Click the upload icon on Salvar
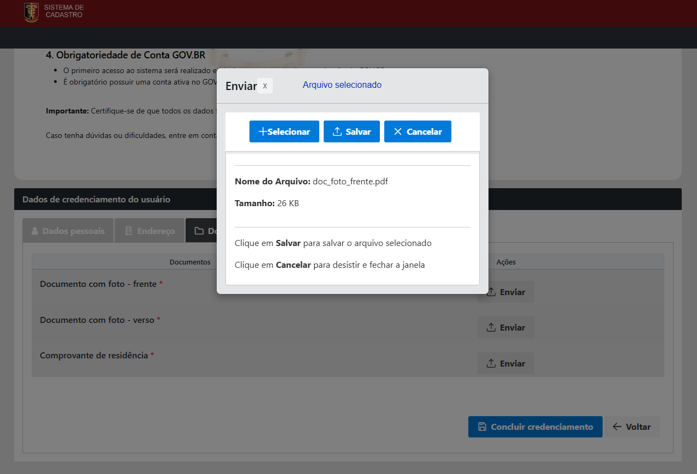This screenshot has width=697, height=474. 337,131
